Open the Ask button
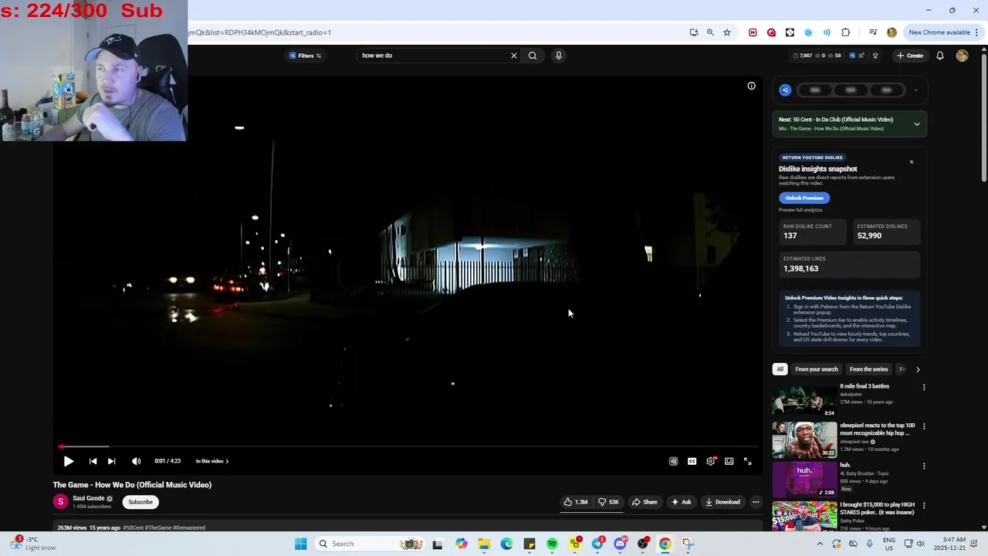Image resolution: width=988 pixels, height=556 pixels. coord(681,502)
